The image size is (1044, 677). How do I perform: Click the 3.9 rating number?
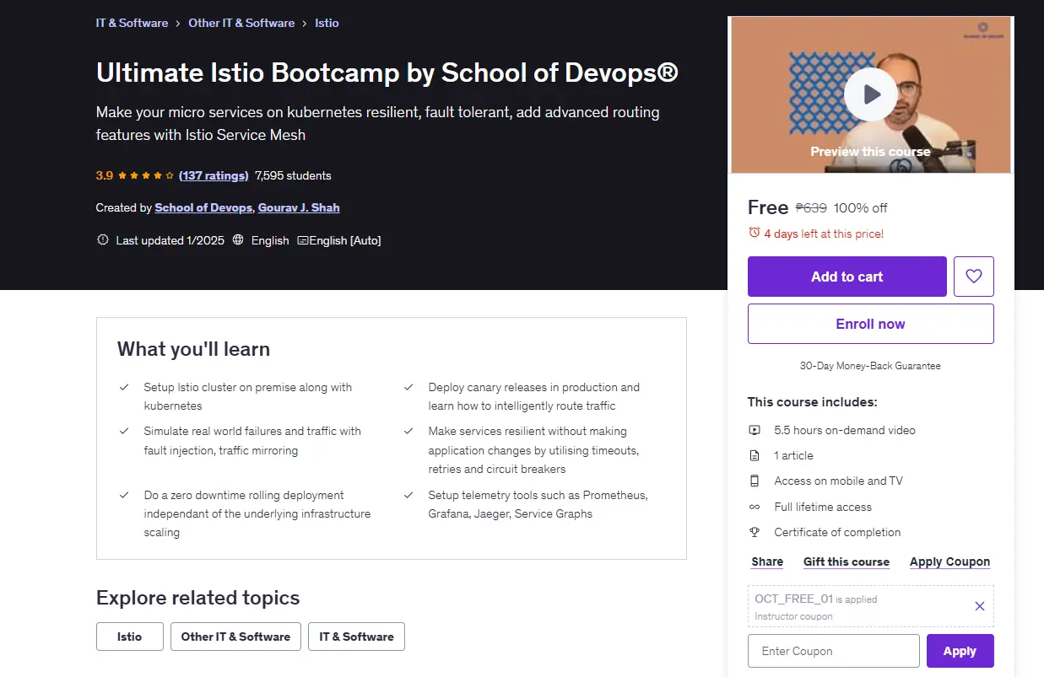pyautogui.click(x=105, y=175)
